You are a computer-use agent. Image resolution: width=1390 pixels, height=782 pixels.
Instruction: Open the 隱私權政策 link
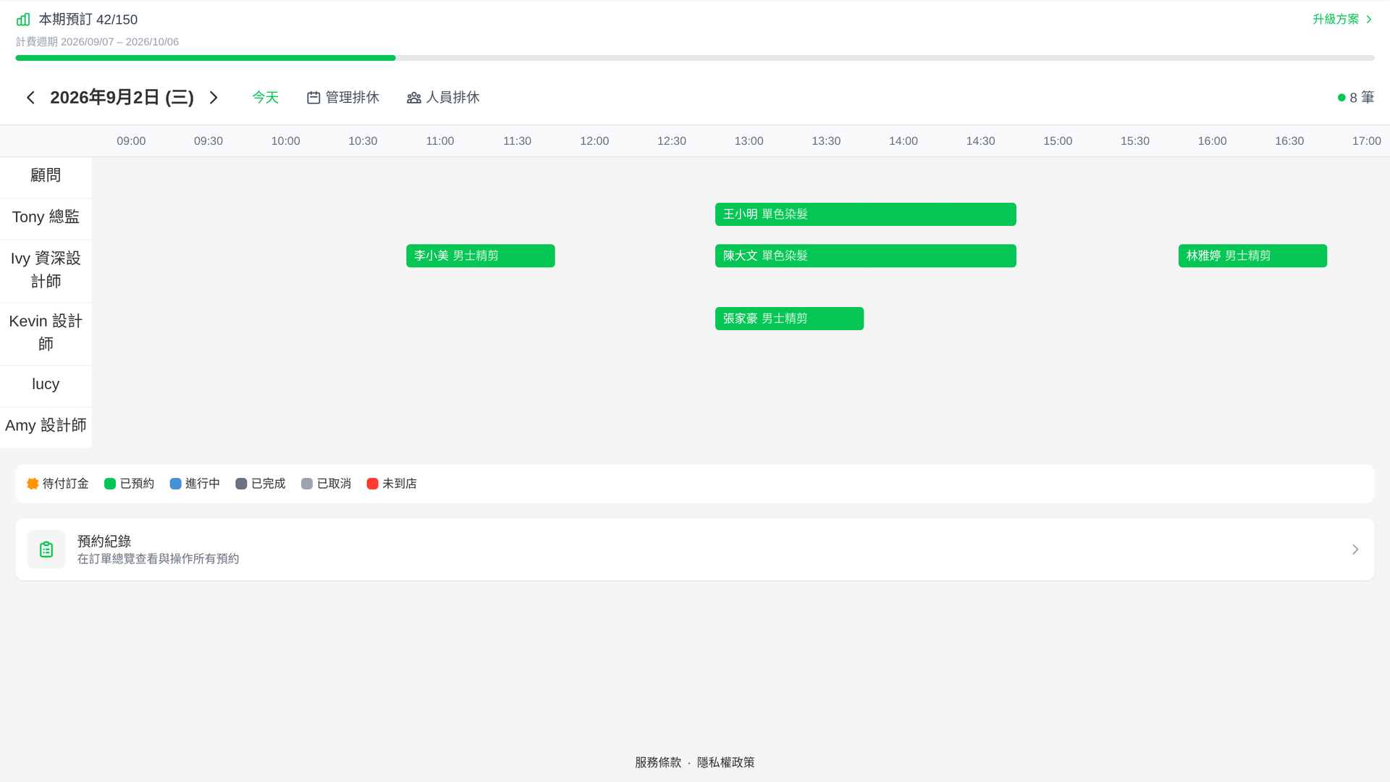(725, 762)
